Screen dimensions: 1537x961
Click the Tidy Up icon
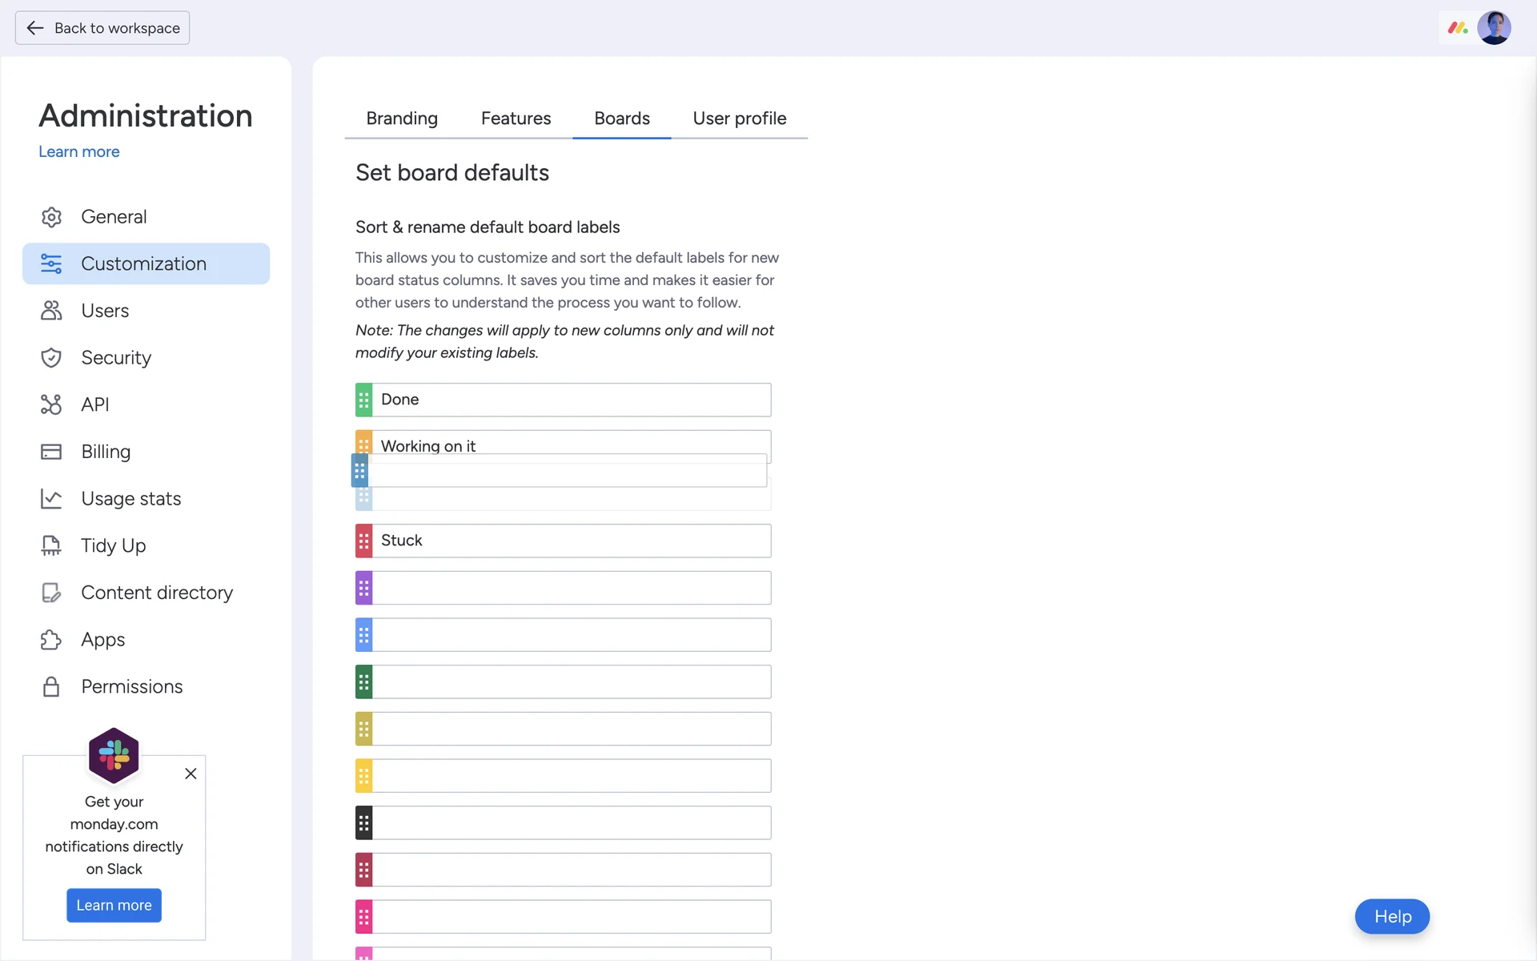[51, 545]
